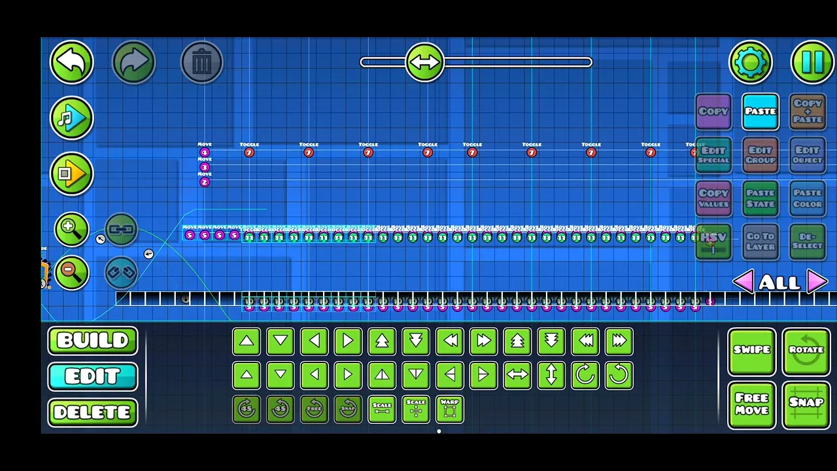
Task: Click double-arrow big move down button
Action: tap(416, 341)
